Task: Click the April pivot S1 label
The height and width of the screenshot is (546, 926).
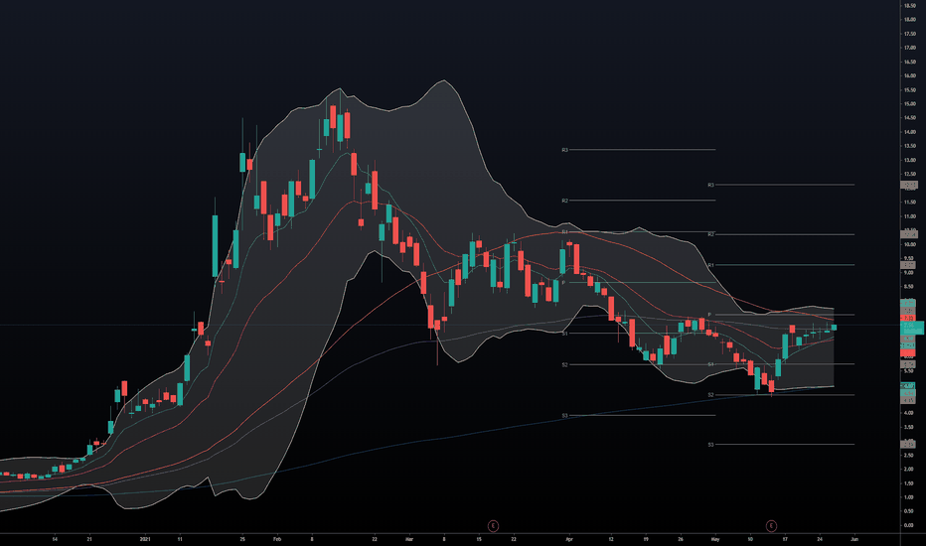Action: click(564, 334)
